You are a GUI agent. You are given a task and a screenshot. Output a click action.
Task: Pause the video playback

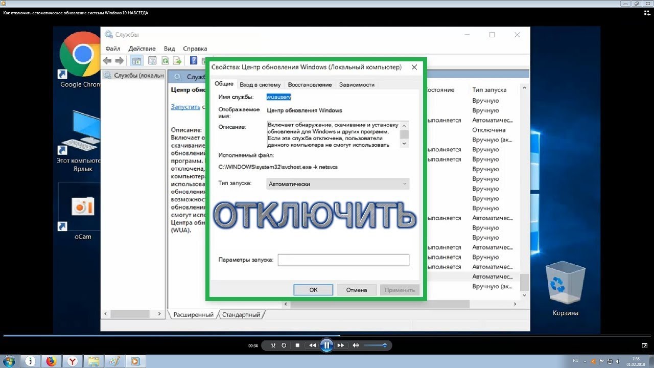(x=326, y=346)
